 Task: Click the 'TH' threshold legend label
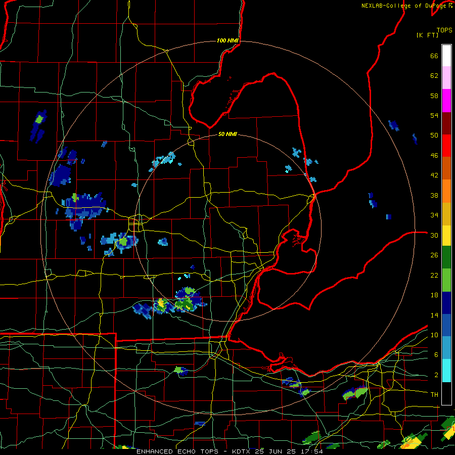pos(434,395)
